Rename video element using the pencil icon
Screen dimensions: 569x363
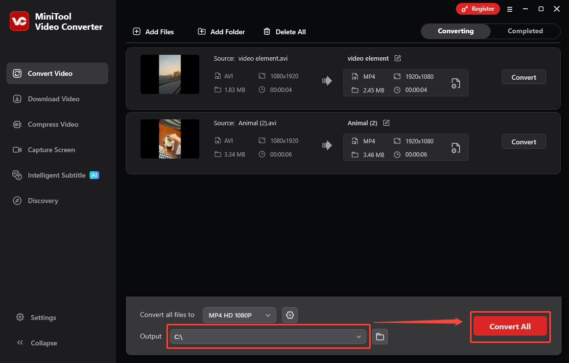[x=397, y=58]
